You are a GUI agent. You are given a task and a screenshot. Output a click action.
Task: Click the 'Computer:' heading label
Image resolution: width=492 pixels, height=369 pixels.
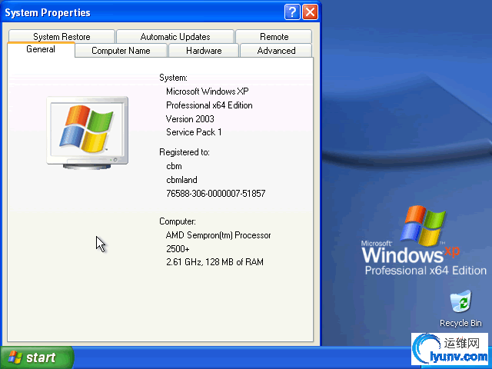pos(178,221)
